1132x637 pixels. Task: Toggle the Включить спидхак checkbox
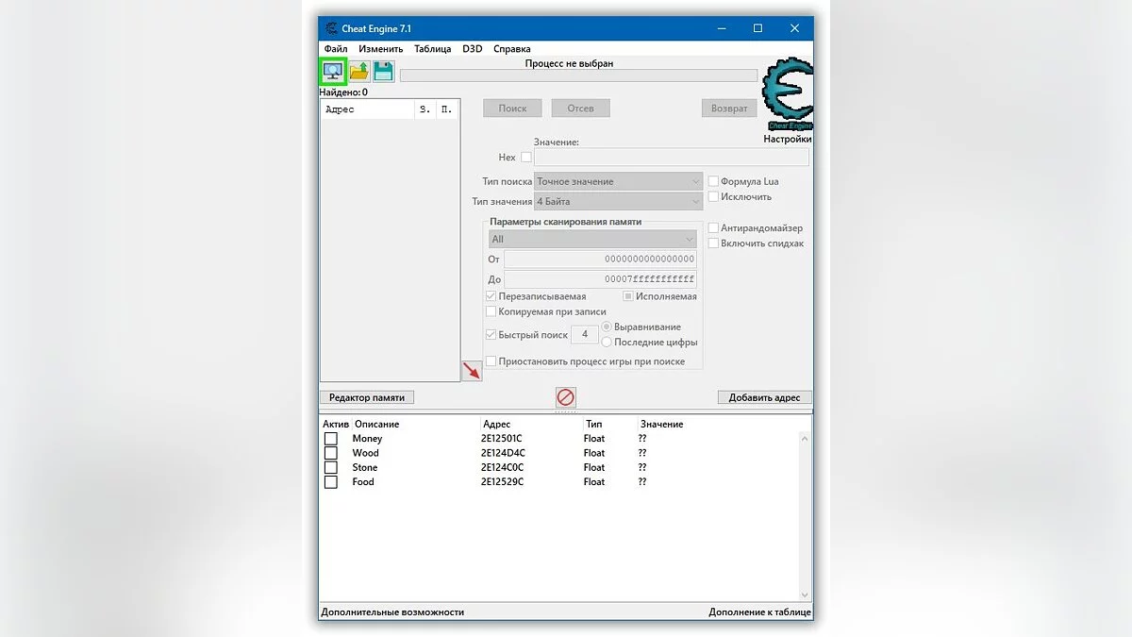coord(713,243)
